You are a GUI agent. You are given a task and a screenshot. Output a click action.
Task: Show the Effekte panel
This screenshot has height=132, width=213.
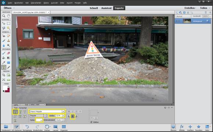pyautogui.click(x=182, y=128)
